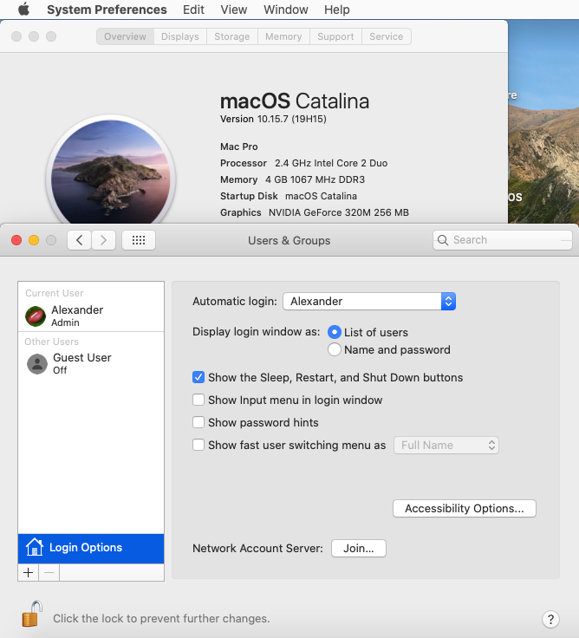Switch to Service tab in About This Mac
The height and width of the screenshot is (638, 579).
(x=386, y=36)
